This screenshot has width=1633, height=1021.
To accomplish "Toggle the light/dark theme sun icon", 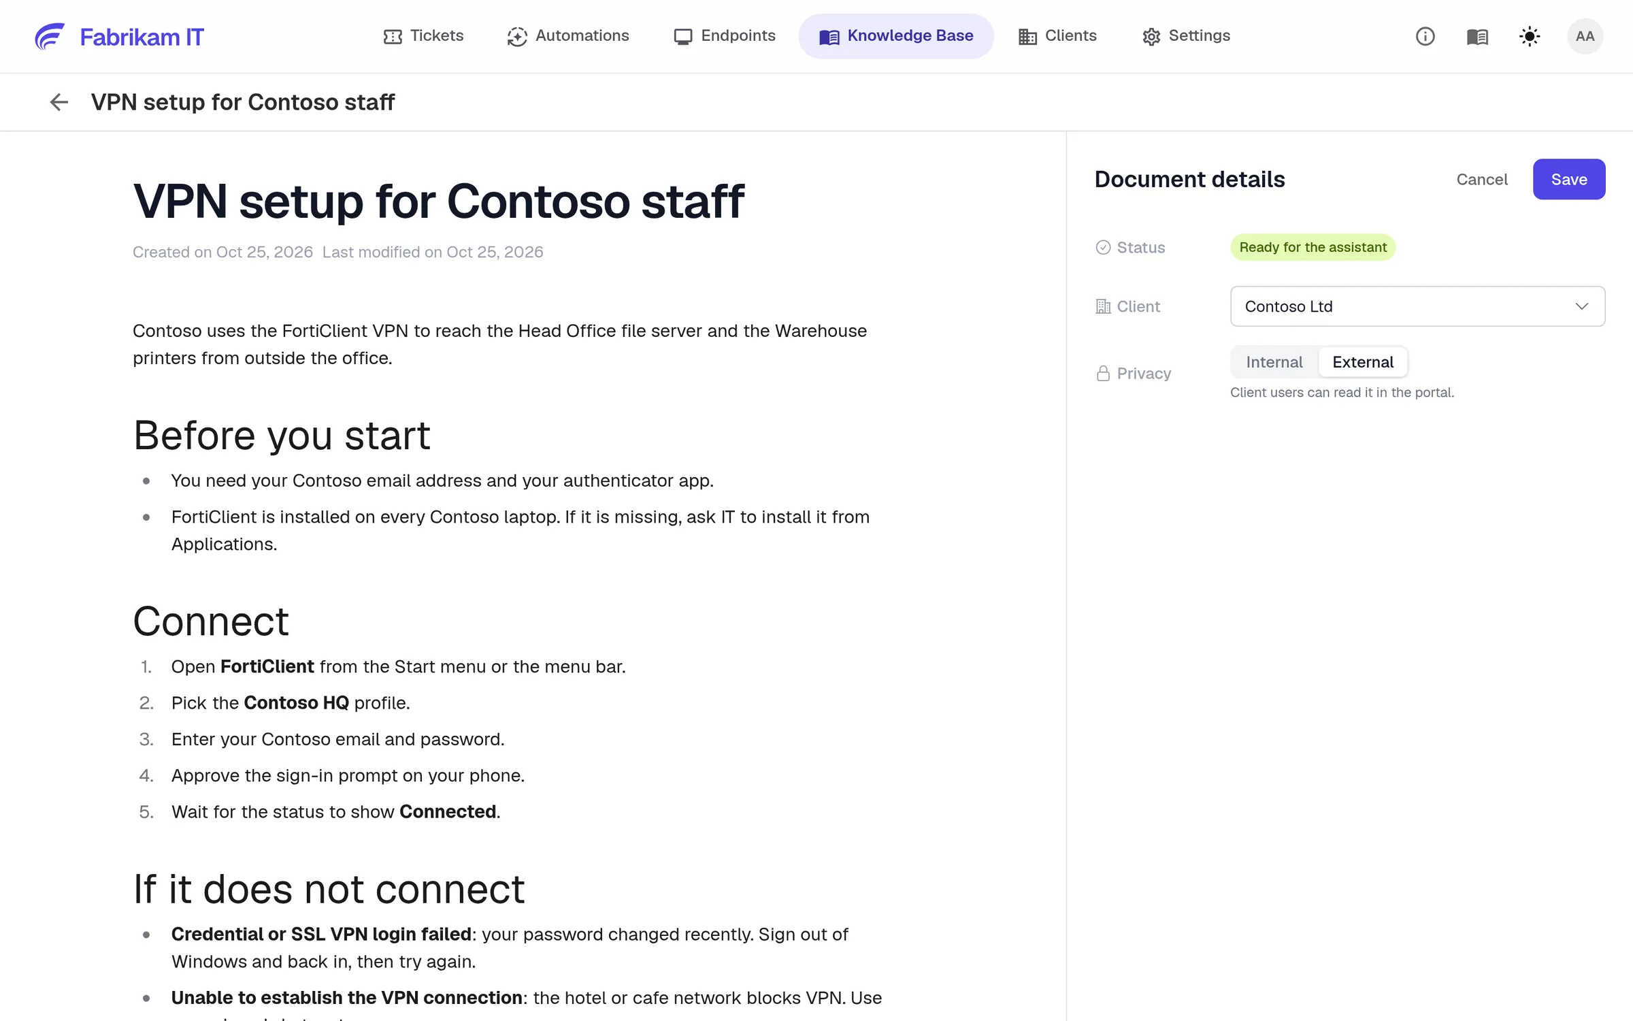I will 1530,36.
